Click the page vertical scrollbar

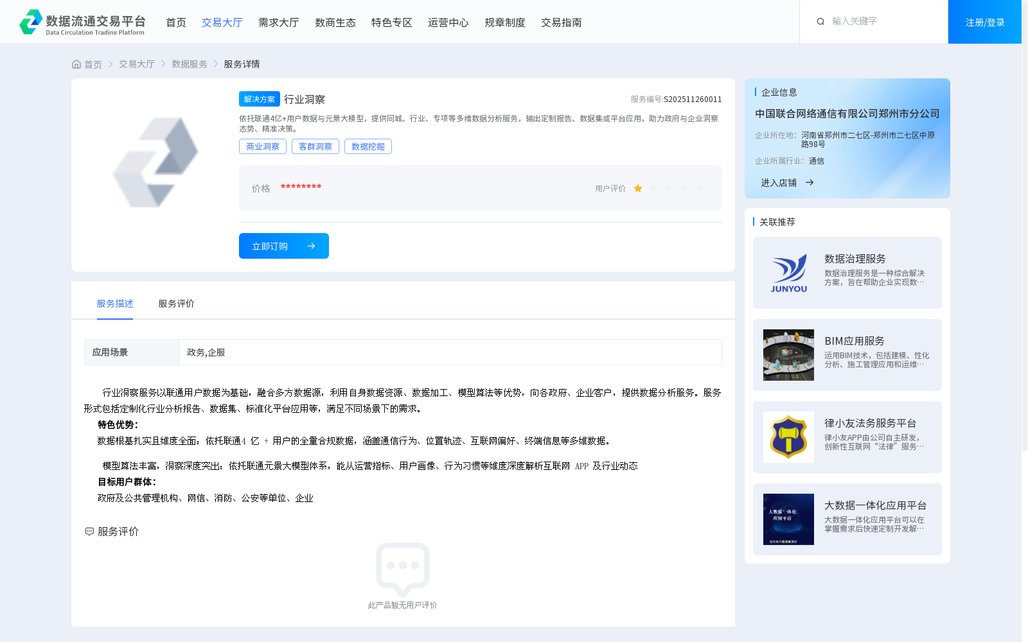(1025, 225)
